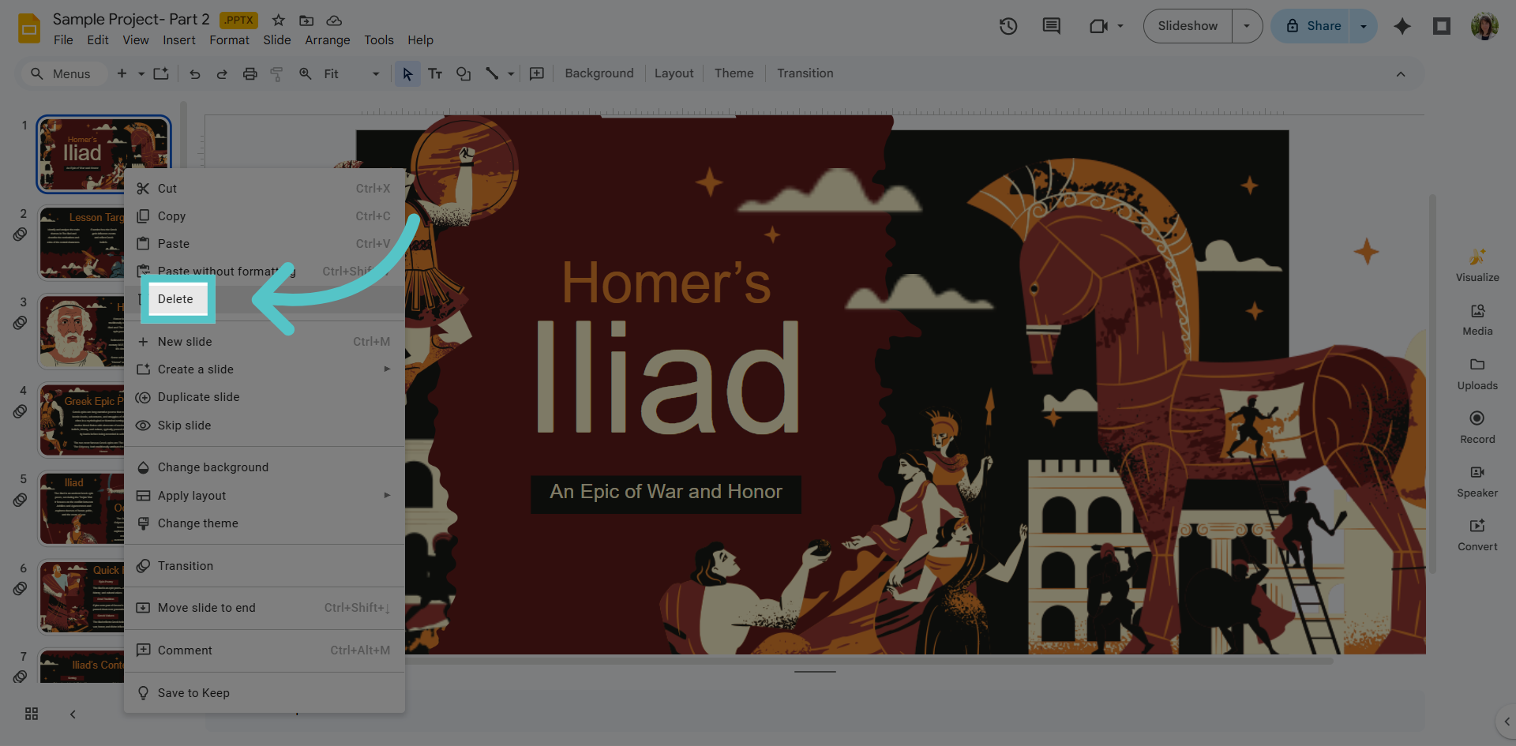
Task: Click the Slideshow button
Action: [x=1188, y=26]
